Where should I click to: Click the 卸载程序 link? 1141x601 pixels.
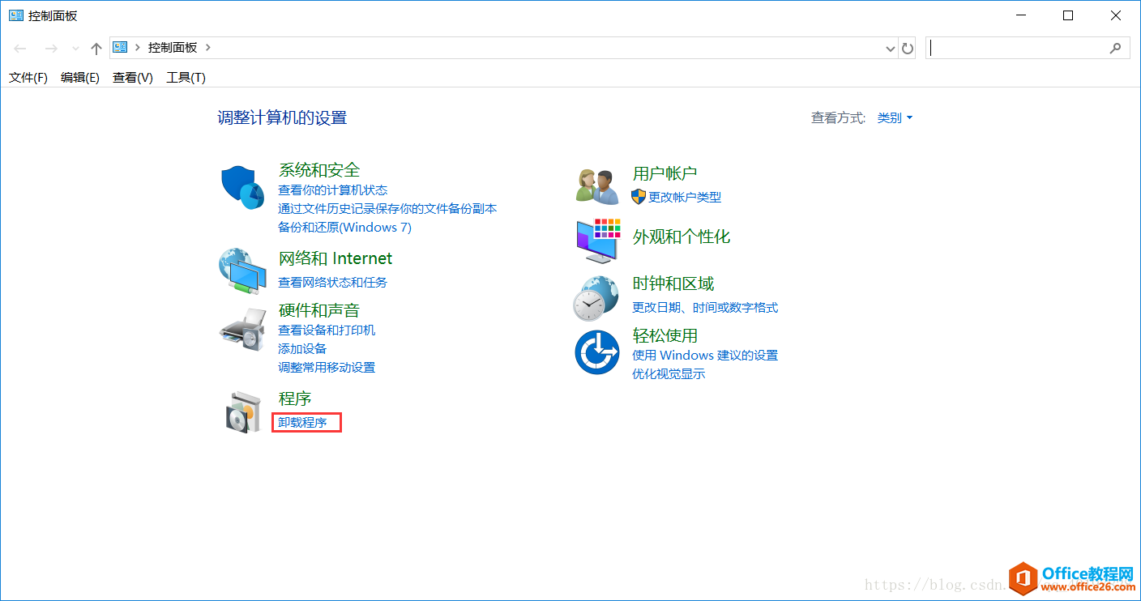point(302,423)
